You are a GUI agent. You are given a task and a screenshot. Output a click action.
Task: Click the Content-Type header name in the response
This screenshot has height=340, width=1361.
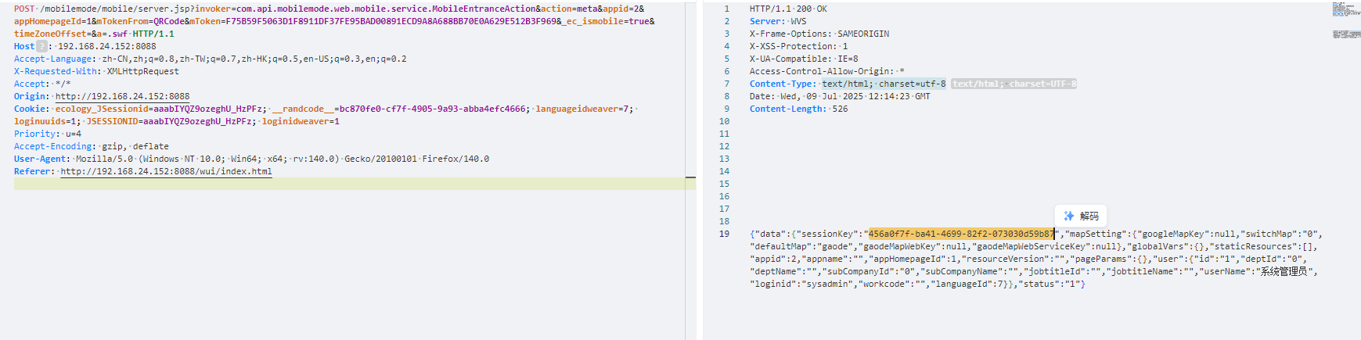(x=781, y=84)
